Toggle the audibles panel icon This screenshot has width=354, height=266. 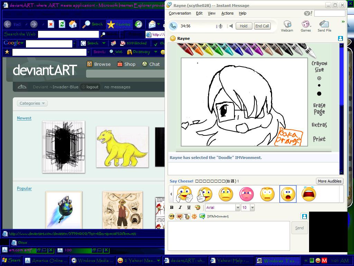pos(179,217)
